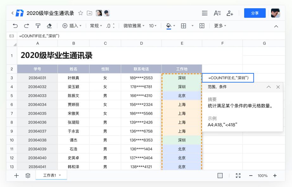This screenshot has height=187, width=292.
Task: Open the font size 10 dropdown
Action: pyautogui.click(x=153, y=26)
